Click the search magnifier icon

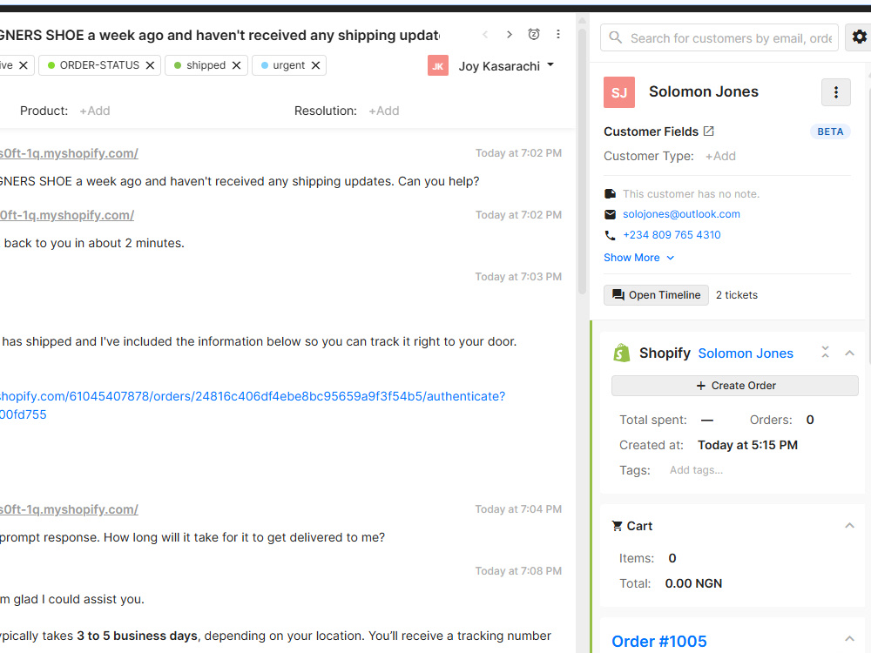click(615, 37)
